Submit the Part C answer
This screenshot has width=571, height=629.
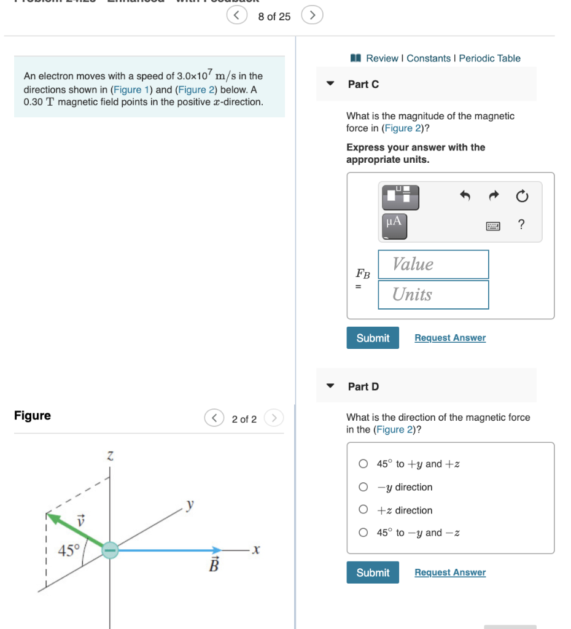pos(373,337)
